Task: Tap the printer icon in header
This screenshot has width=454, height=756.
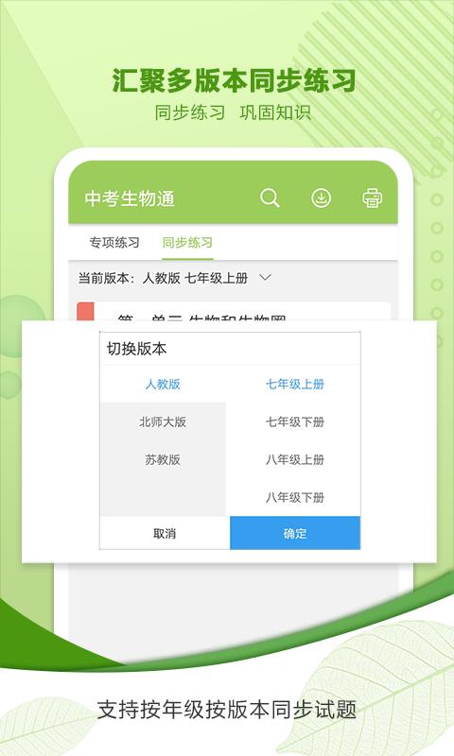Action: [373, 198]
